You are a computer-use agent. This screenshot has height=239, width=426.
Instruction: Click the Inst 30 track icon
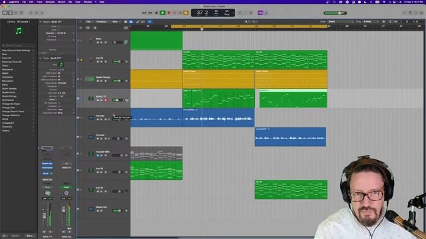click(91, 190)
